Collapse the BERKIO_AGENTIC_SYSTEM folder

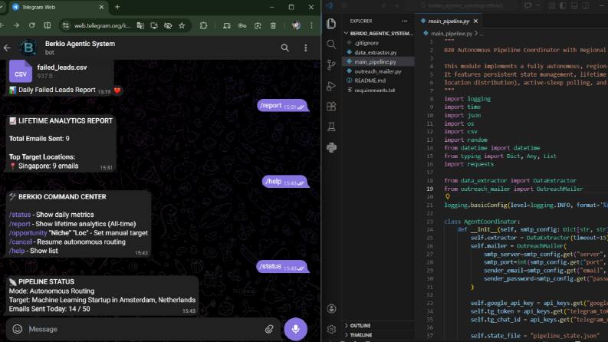pos(379,33)
